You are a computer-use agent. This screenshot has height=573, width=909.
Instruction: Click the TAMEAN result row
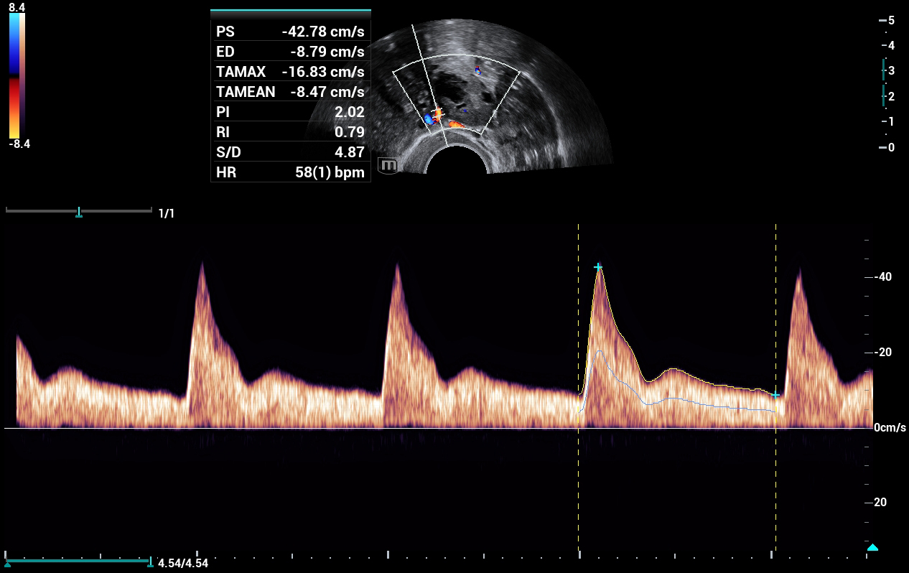[x=290, y=92]
